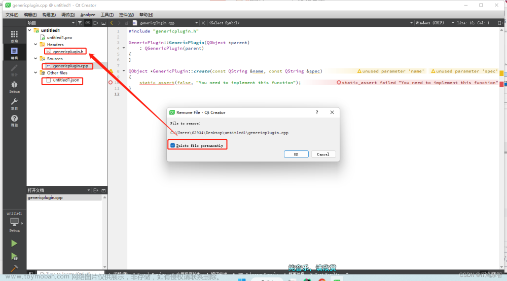Click the Open Documents list scrollbar down arrow
Screen dimensions: 507x281
tap(105, 267)
